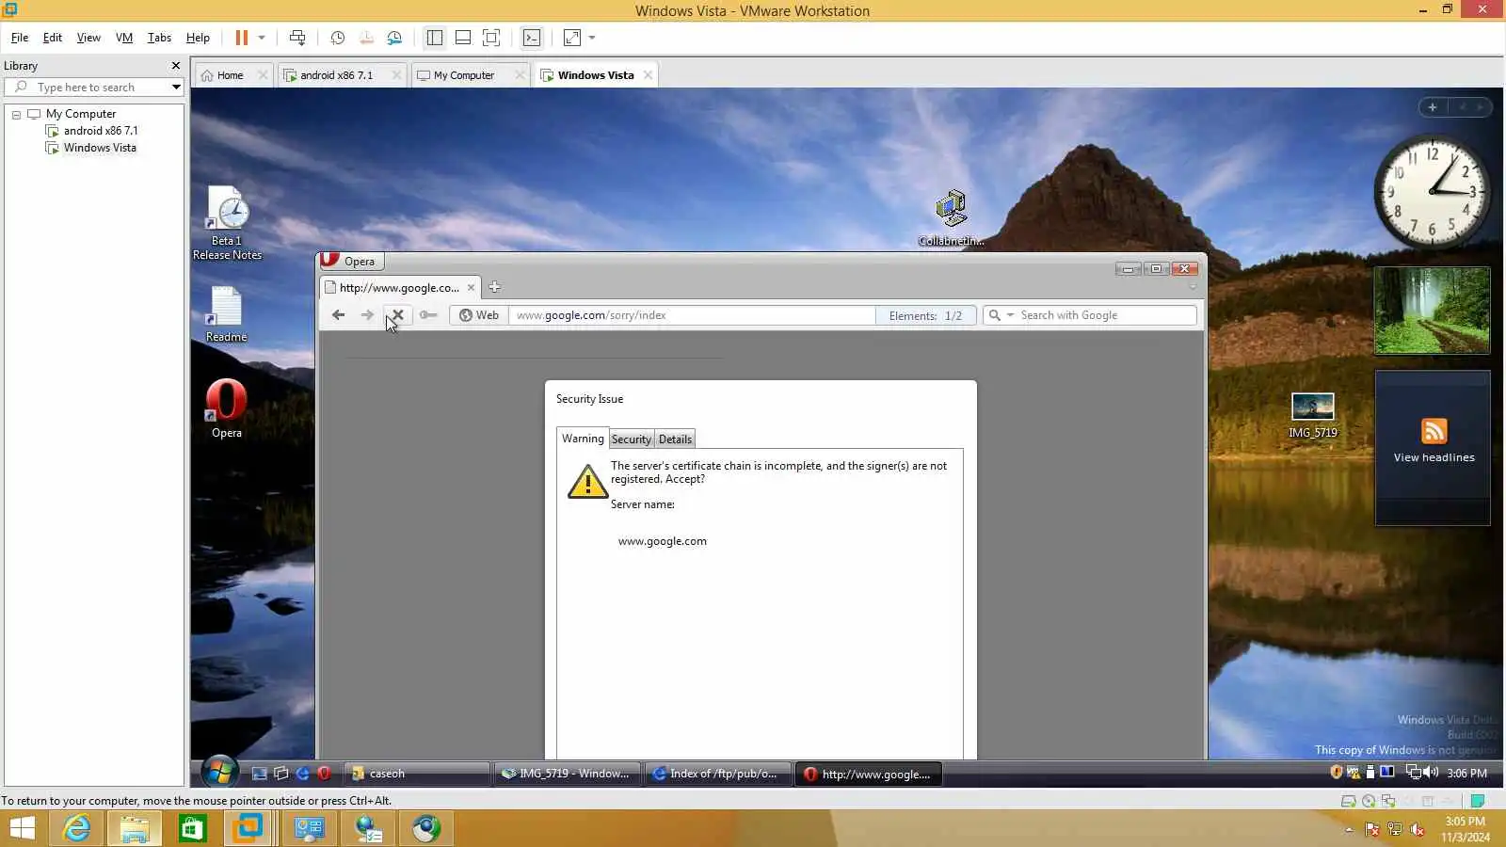Open the VMware Edit menu
This screenshot has width=1506, height=847.
[53, 38]
